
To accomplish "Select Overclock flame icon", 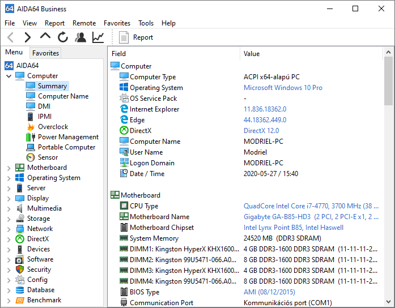I will (31, 127).
